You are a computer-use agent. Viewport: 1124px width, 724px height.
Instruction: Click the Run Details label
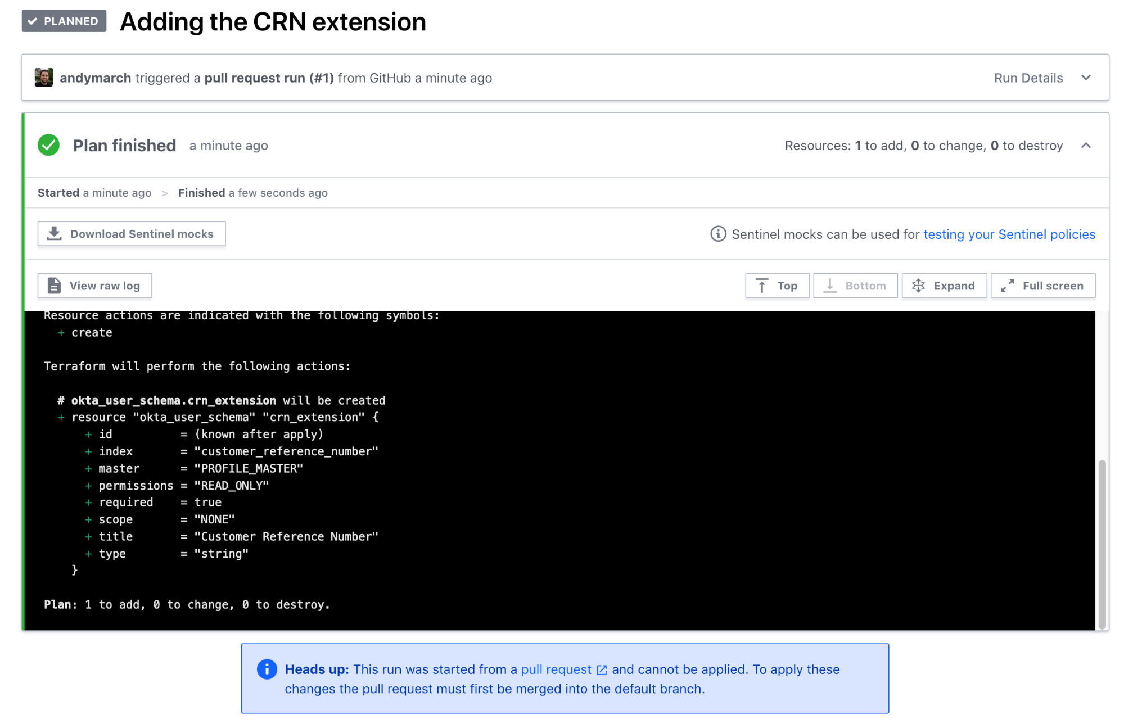1028,78
